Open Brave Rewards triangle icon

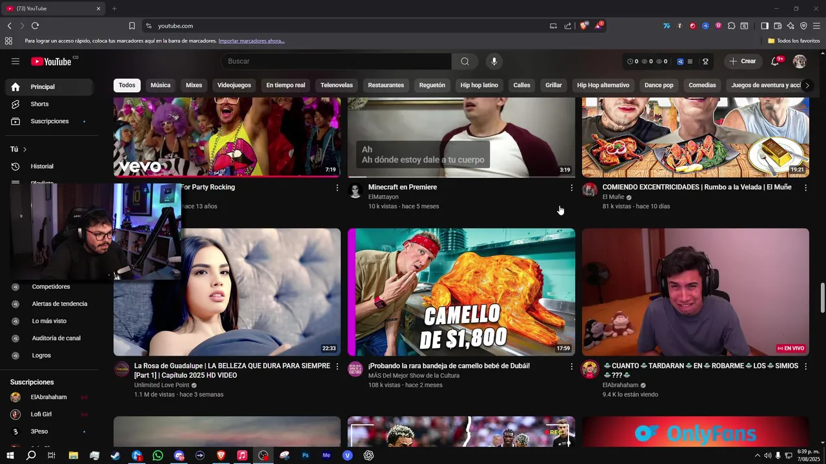(x=599, y=26)
